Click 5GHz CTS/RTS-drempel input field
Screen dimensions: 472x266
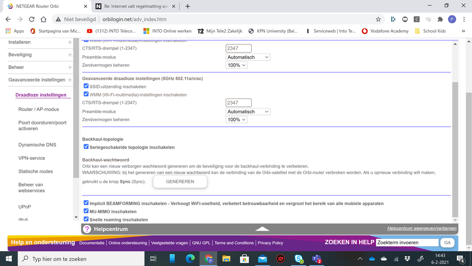239,103
